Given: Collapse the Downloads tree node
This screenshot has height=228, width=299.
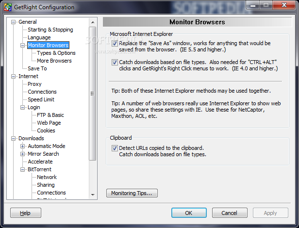Looking at the screenshot, I should (x=14, y=139).
